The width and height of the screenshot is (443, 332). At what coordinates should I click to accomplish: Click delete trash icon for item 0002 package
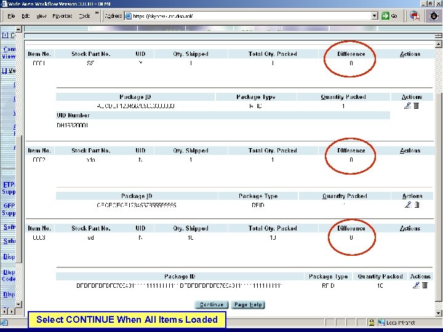pyautogui.click(x=417, y=205)
